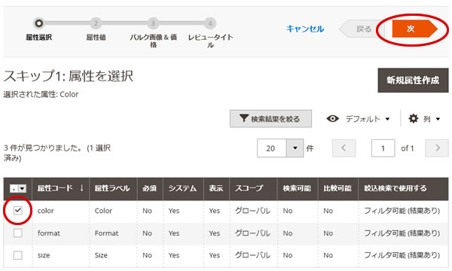This screenshot has width=452, height=271.
Task: Click step 4 レビュータイトル circle
Action: coord(210,23)
